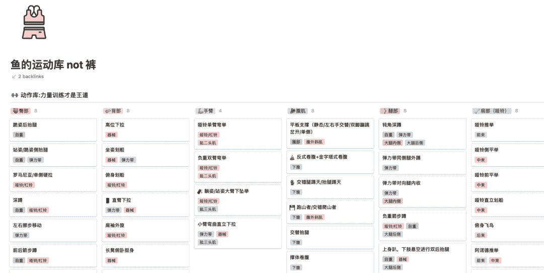544x273 pixels.
Task: Click the backlinks arrow icon
Action: (x=14, y=77)
